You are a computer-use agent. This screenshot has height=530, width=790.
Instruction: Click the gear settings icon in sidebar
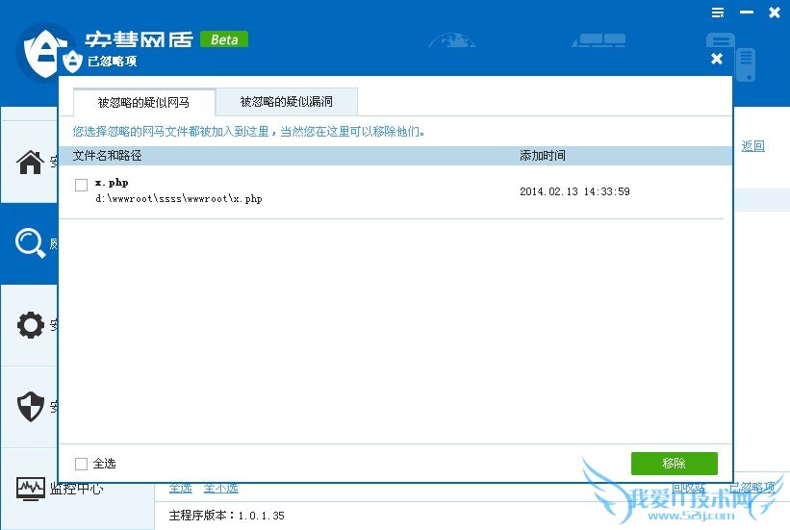(31, 325)
